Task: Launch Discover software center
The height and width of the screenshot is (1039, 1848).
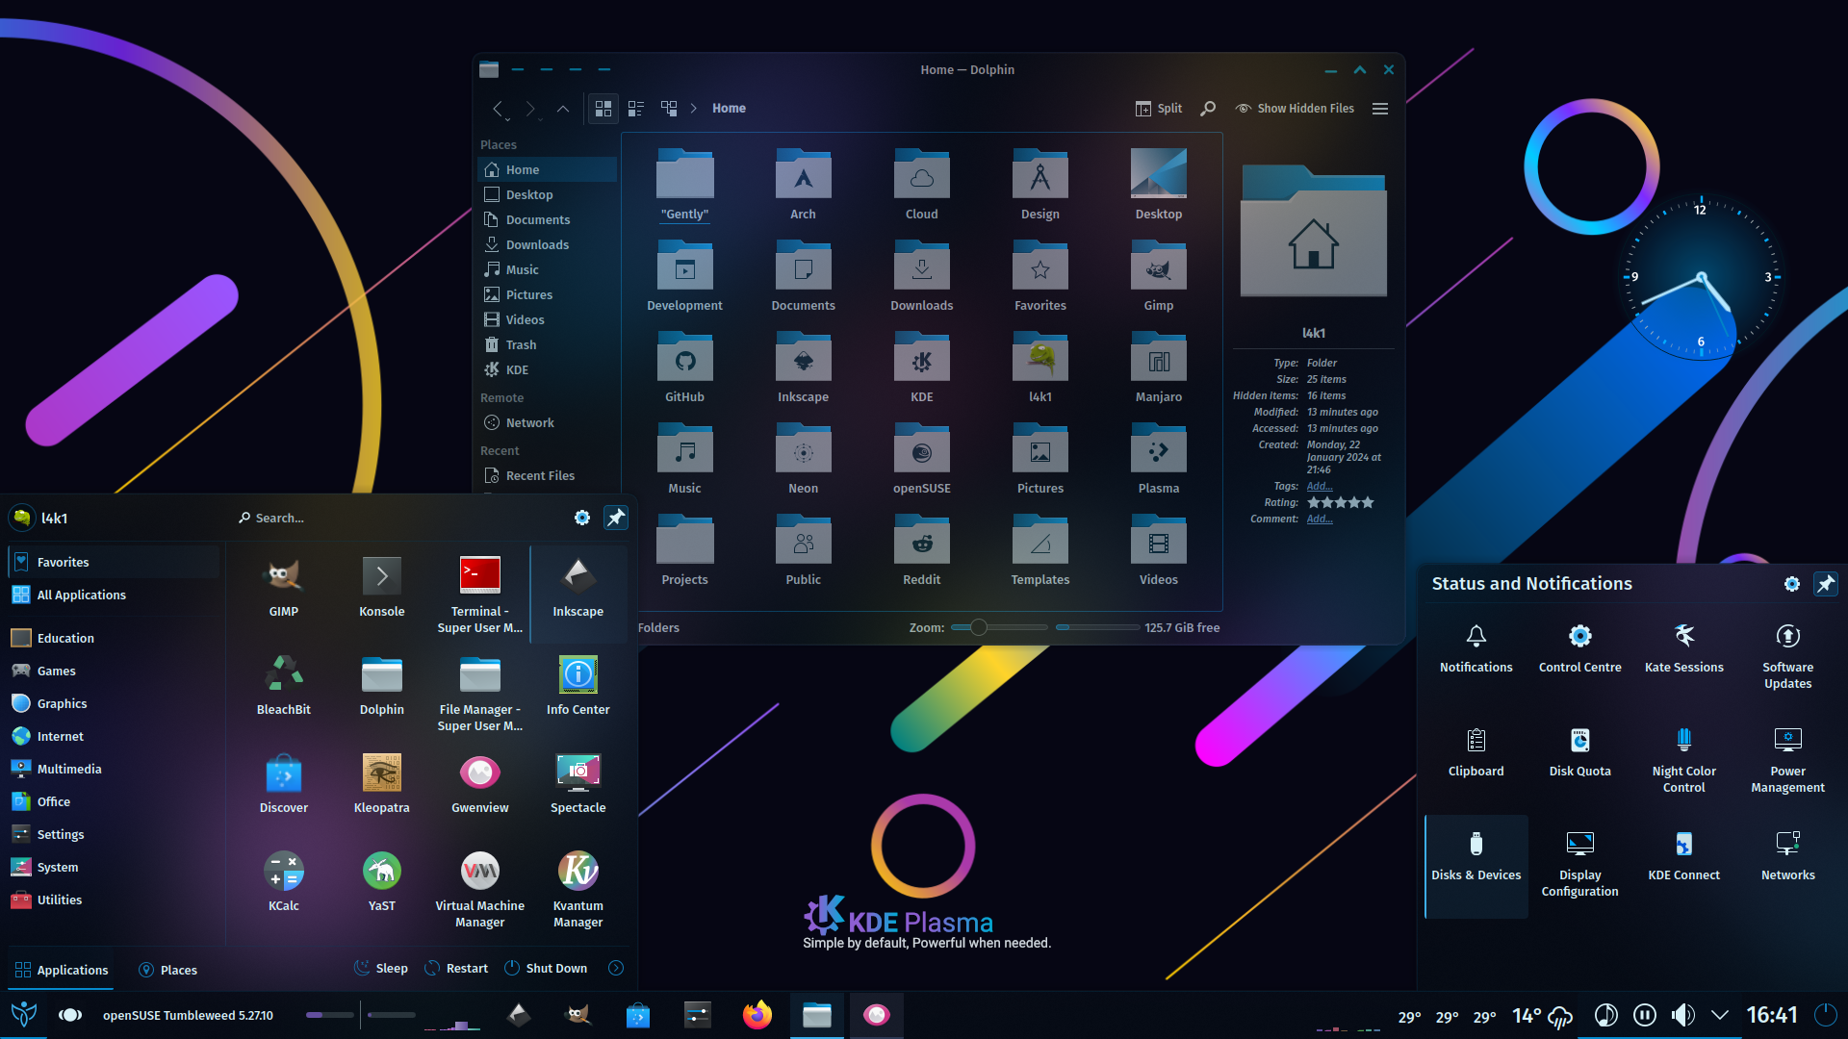Action: pyautogui.click(x=283, y=784)
